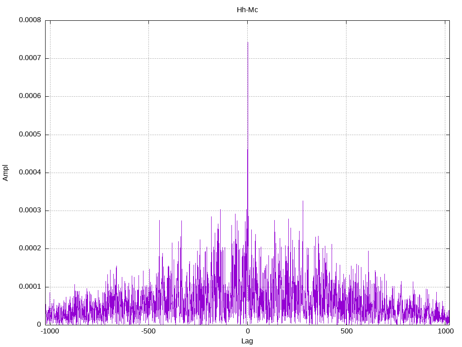This screenshot has height=347, width=462.
Task: Click the tip of the central peak at lag 0
Action: click(x=248, y=42)
